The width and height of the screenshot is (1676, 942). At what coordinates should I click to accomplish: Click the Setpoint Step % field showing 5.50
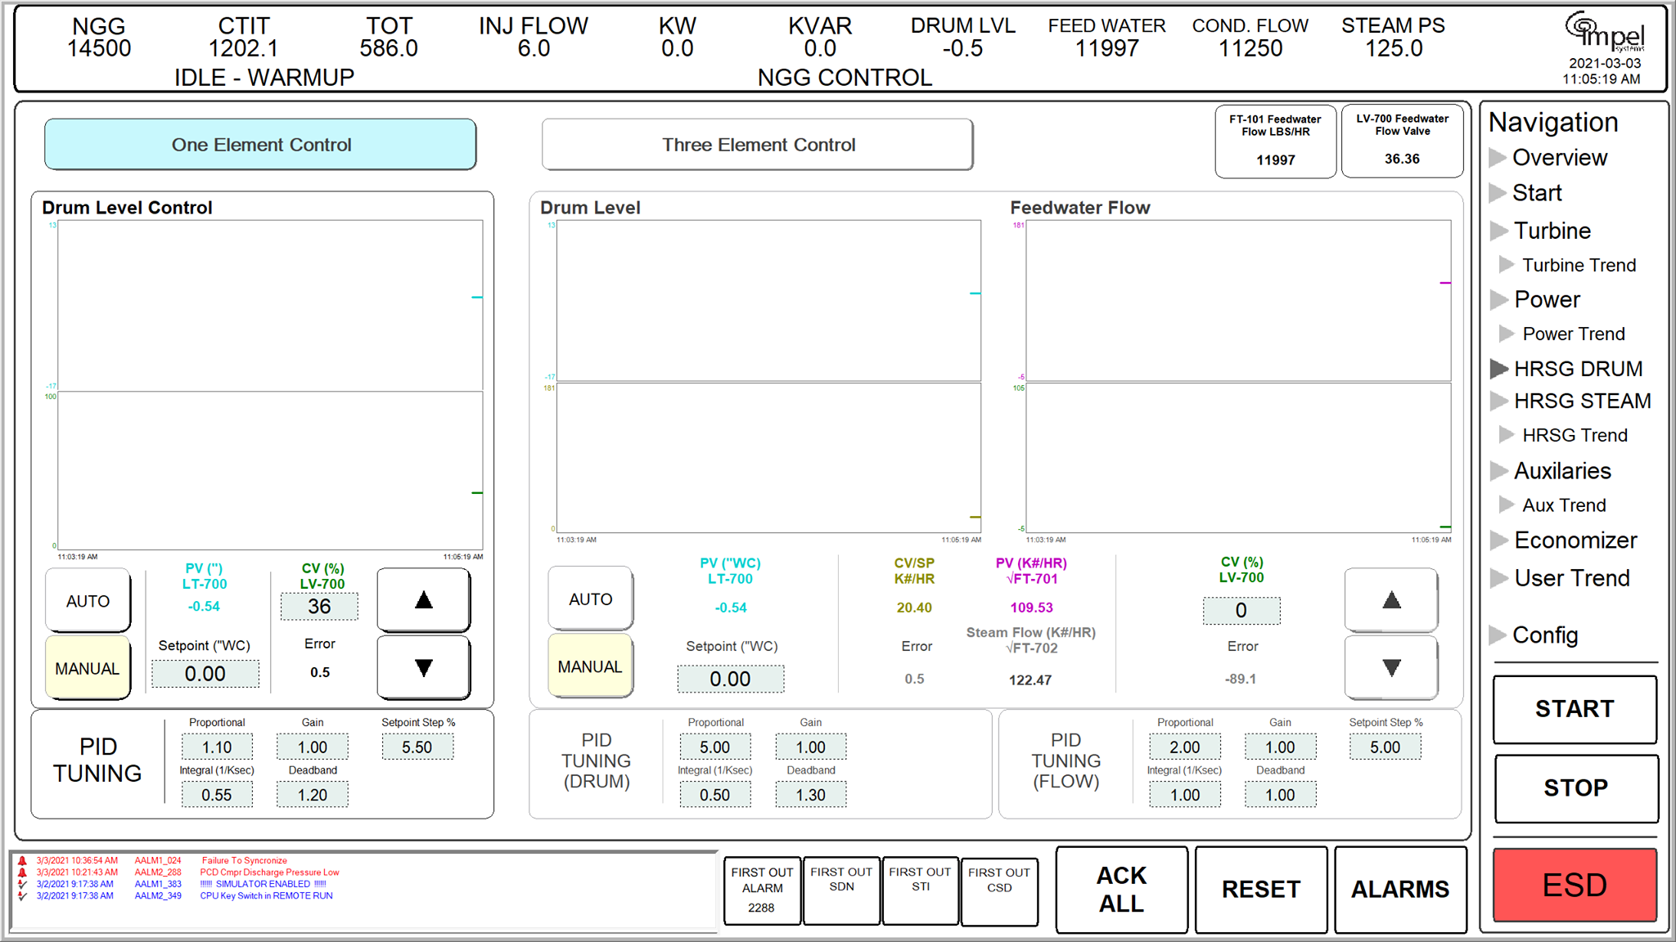pyautogui.click(x=417, y=747)
